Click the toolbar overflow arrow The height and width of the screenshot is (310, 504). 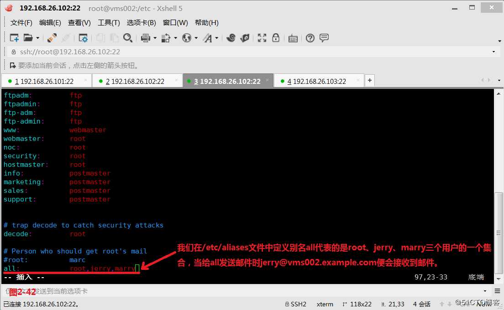[499, 41]
